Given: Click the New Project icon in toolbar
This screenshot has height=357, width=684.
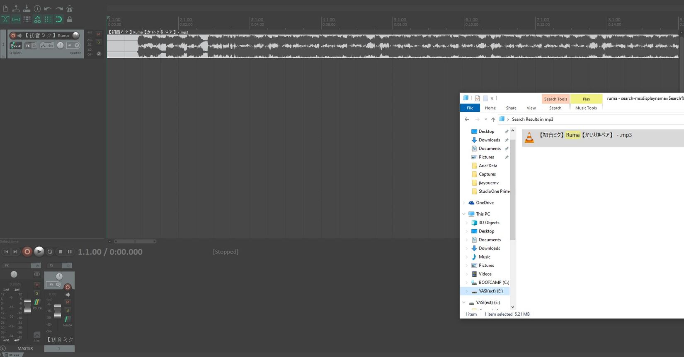Looking at the screenshot, I should point(5,8).
